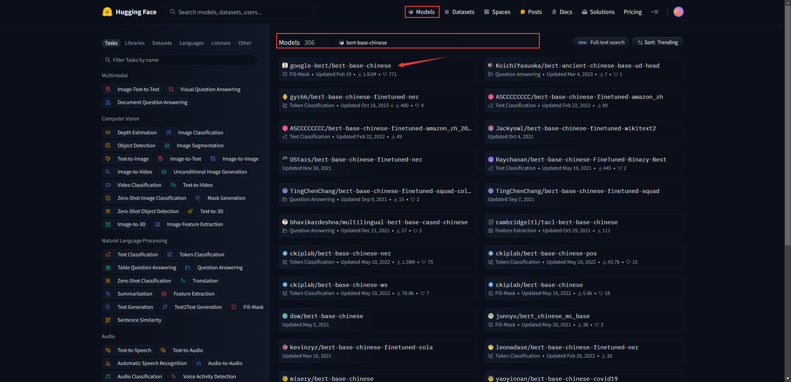Click the Image-to-Image task icon
Screen dimensions: 791x382
click(213, 159)
